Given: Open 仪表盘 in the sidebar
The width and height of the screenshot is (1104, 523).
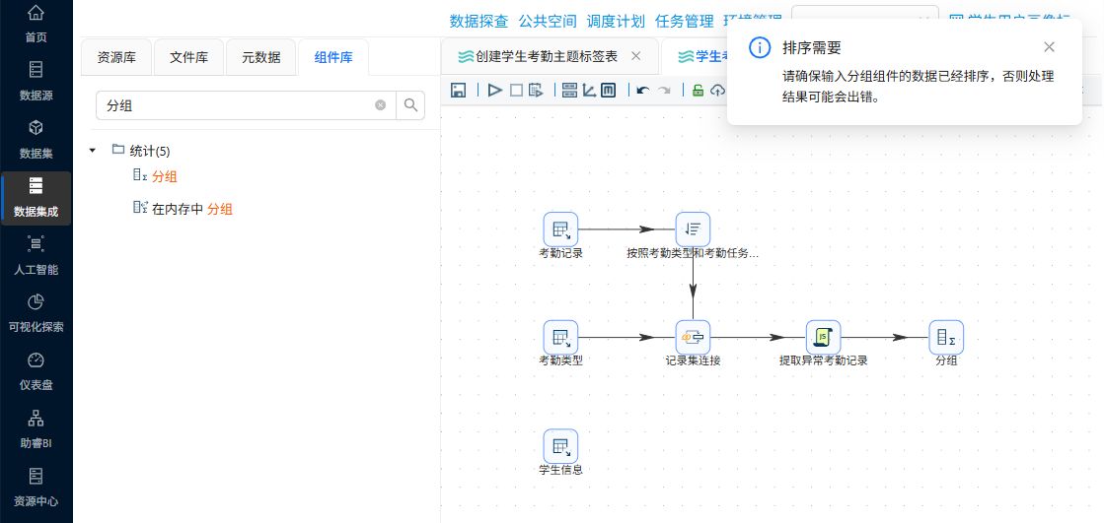Looking at the screenshot, I should [x=36, y=372].
